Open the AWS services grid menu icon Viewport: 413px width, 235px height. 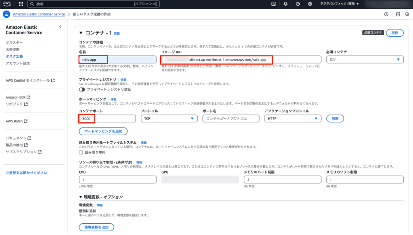pos(21,4)
